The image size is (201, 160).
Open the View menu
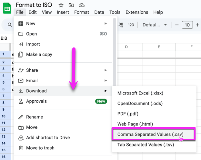click(x=47, y=12)
